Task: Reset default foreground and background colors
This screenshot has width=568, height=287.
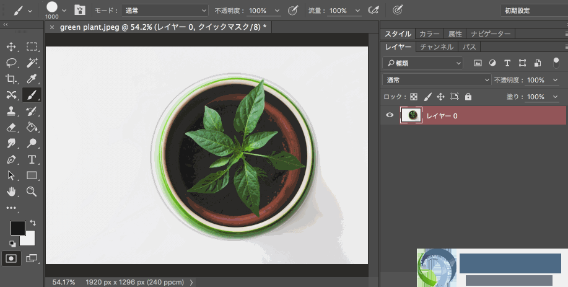Action: [12, 244]
